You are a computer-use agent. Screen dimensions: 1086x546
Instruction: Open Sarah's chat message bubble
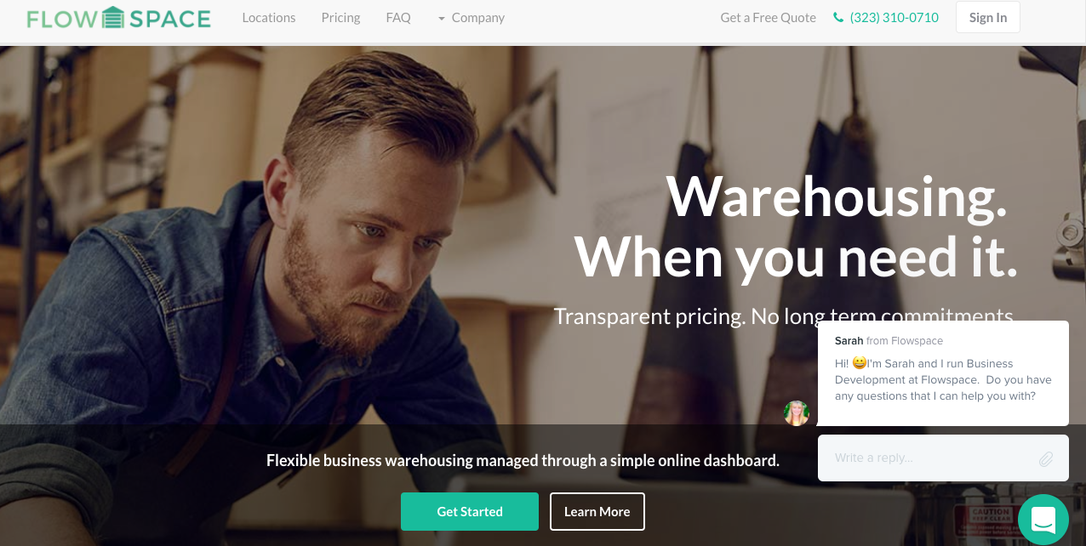click(x=943, y=373)
